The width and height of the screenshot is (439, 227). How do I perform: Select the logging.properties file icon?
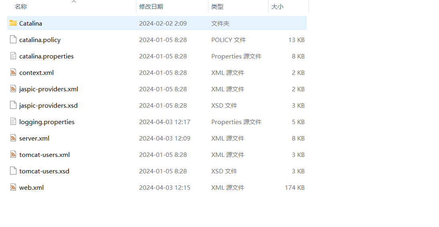coord(13,122)
